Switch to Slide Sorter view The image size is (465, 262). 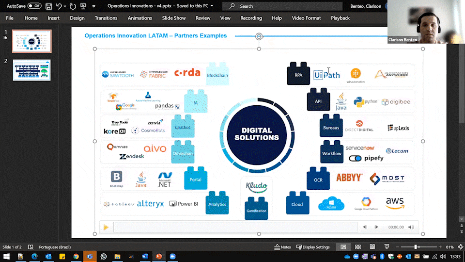[358, 247]
